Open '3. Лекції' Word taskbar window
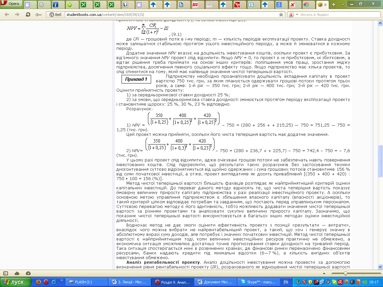 click(x=130, y=282)
